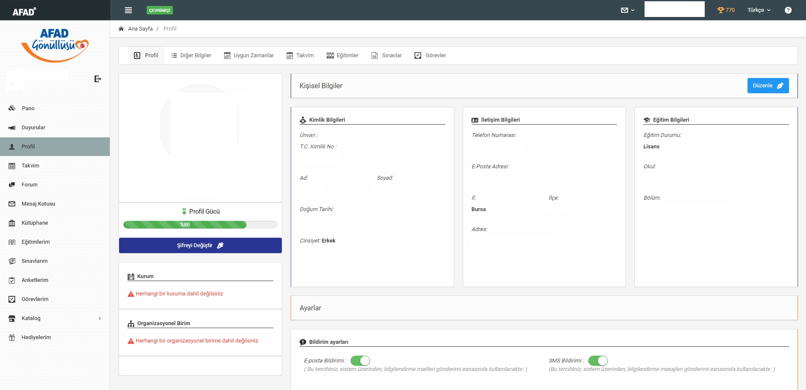Toggle the SMS Bildirimi switch
Viewport: 806px width, 390px height.
coord(598,361)
